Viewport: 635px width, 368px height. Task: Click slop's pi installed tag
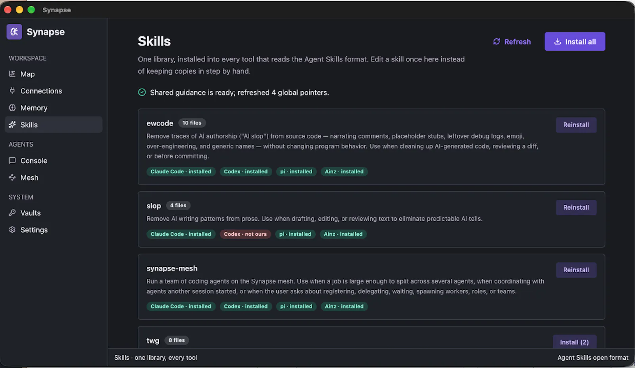coord(295,234)
